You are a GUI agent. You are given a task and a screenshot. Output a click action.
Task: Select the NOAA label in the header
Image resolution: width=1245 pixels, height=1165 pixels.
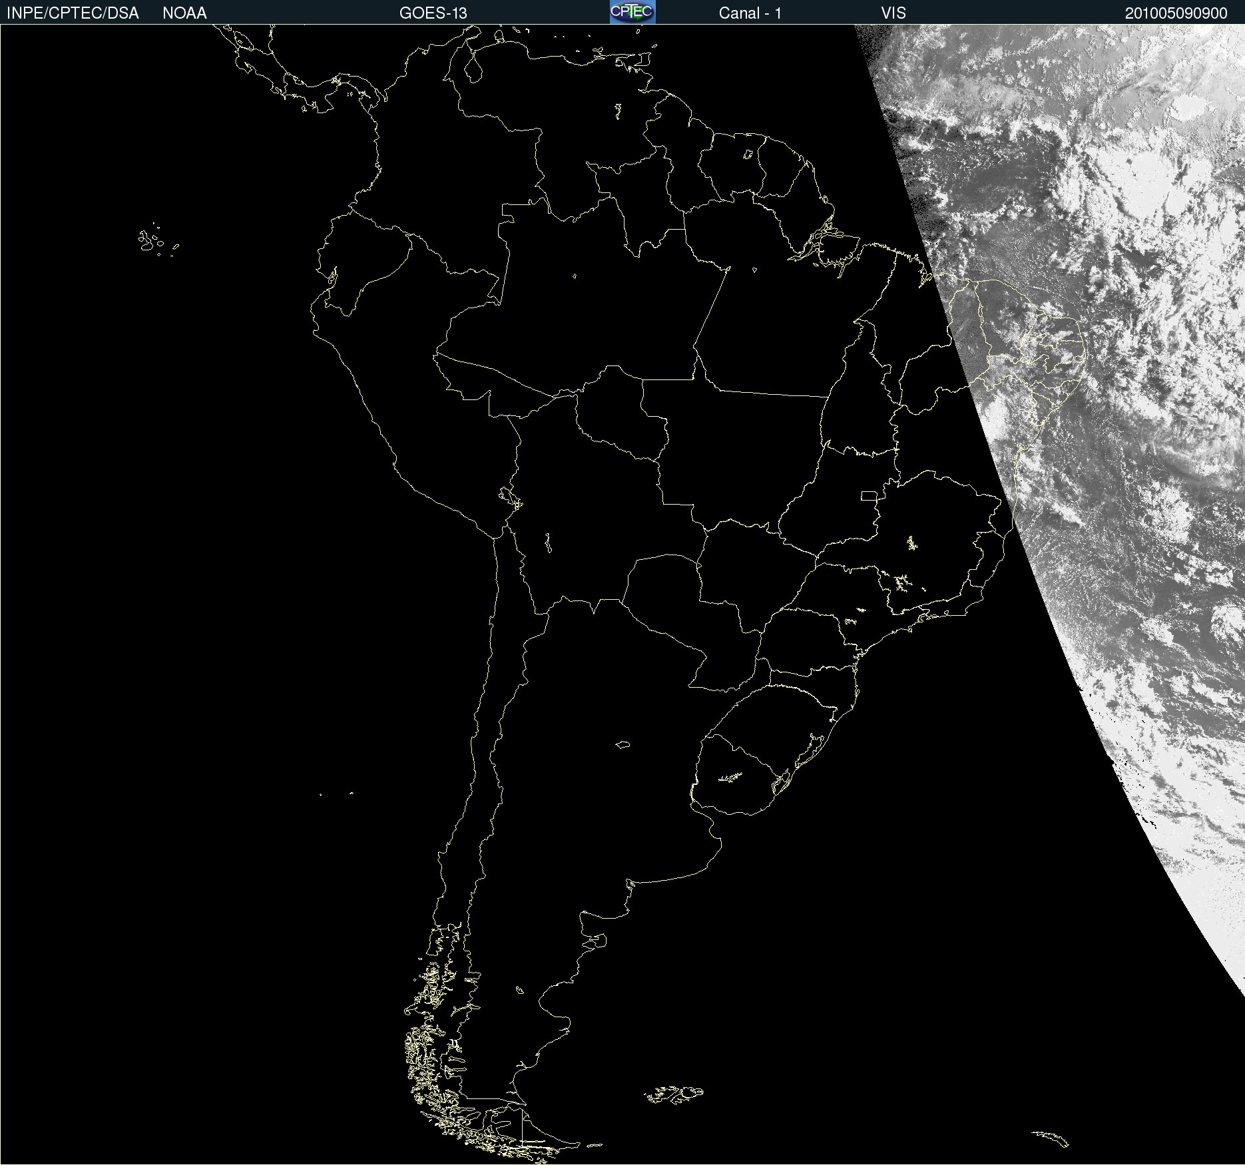click(x=184, y=13)
